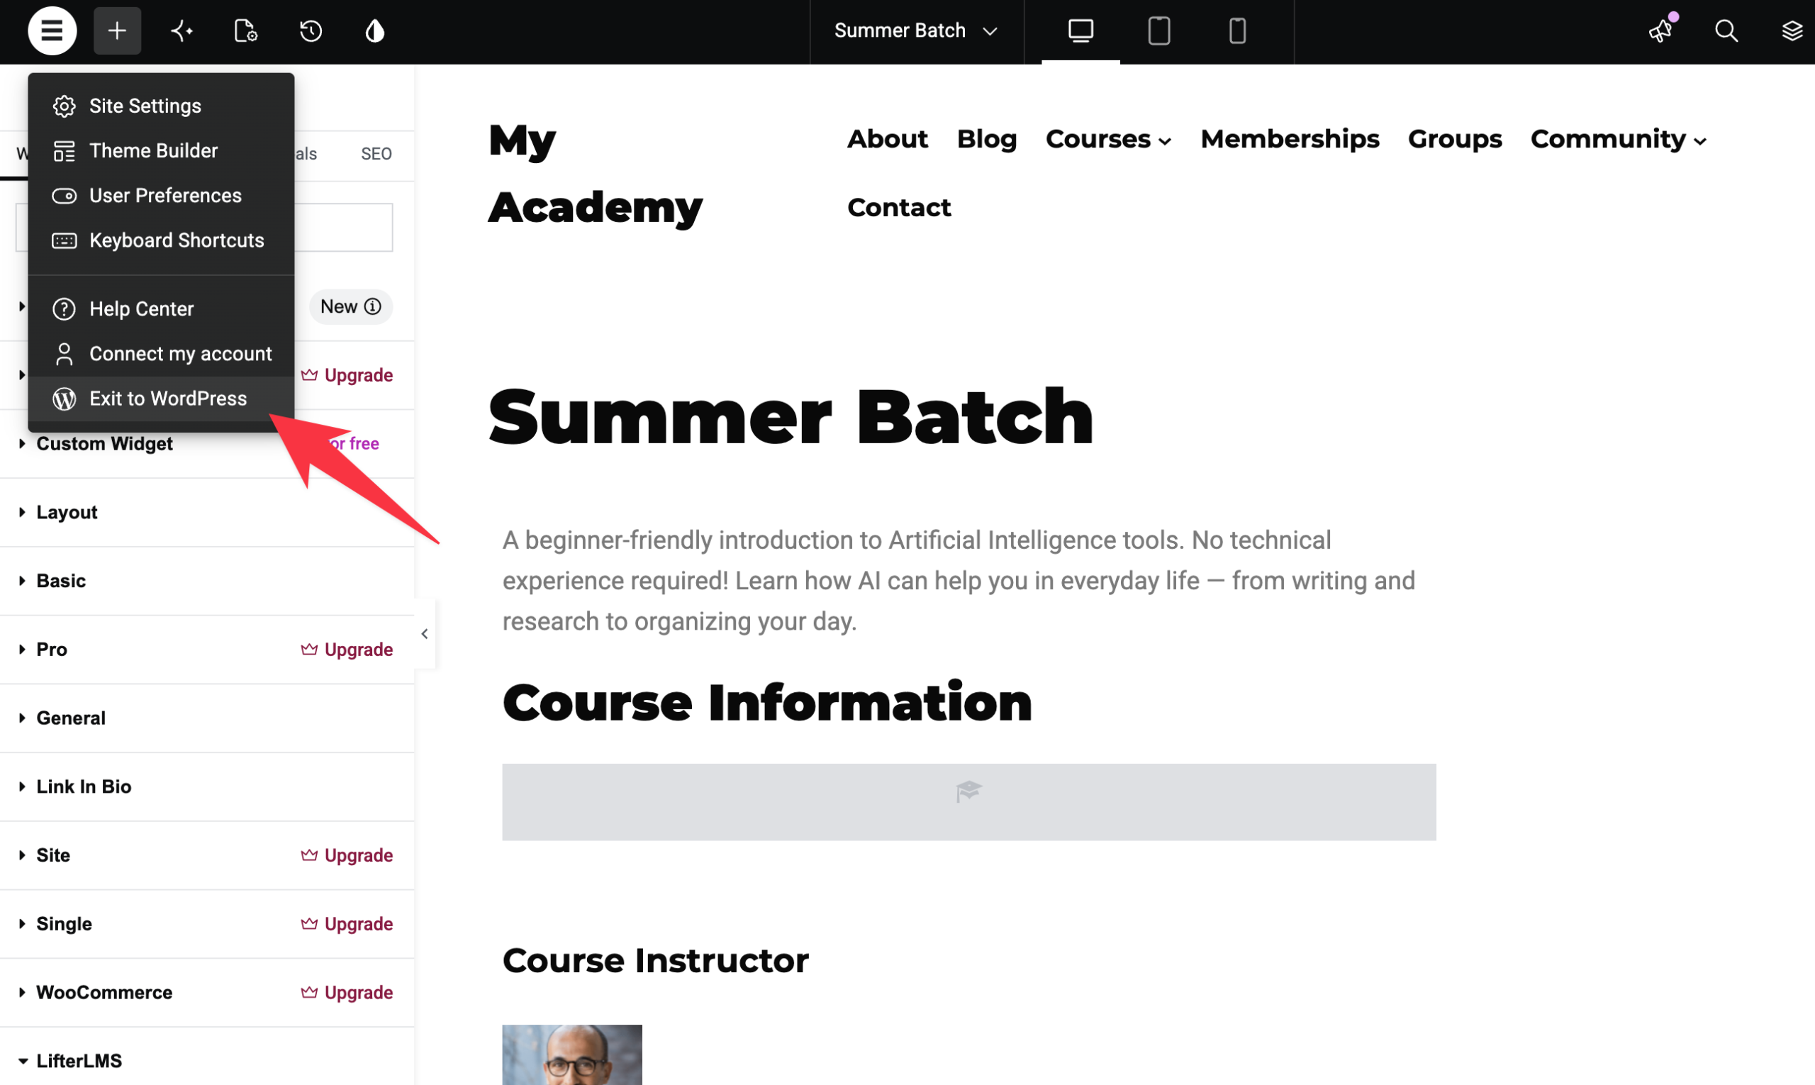The width and height of the screenshot is (1815, 1085).
Task: Expand the Basic widget category
Action: click(x=207, y=582)
